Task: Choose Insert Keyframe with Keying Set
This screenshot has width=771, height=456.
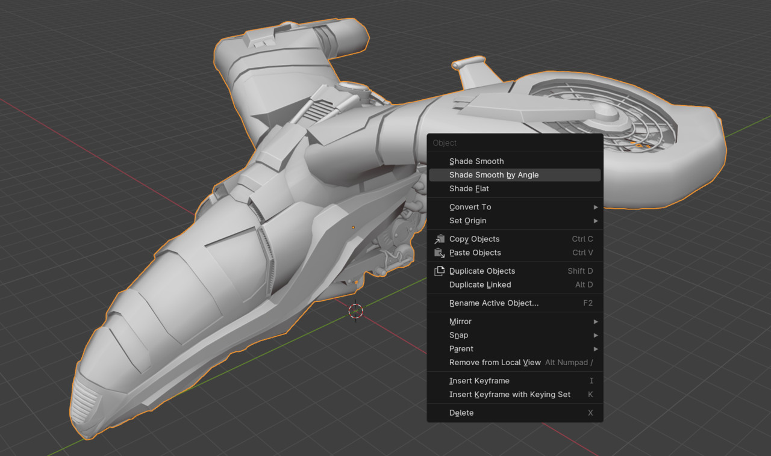Action: click(514, 395)
